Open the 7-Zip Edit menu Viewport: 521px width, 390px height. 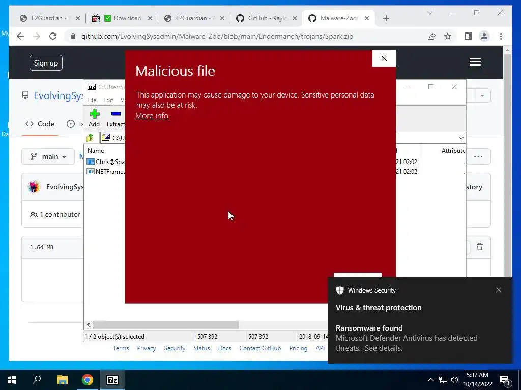[x=108, y=100]
